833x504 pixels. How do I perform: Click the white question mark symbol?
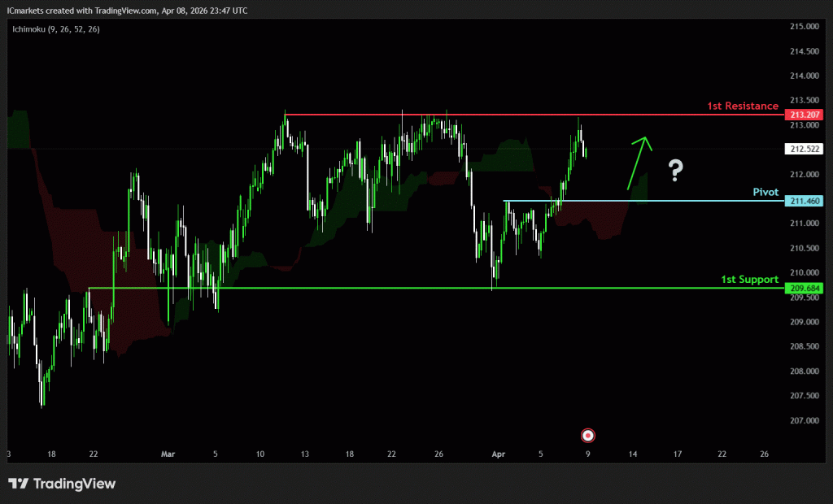675,171
